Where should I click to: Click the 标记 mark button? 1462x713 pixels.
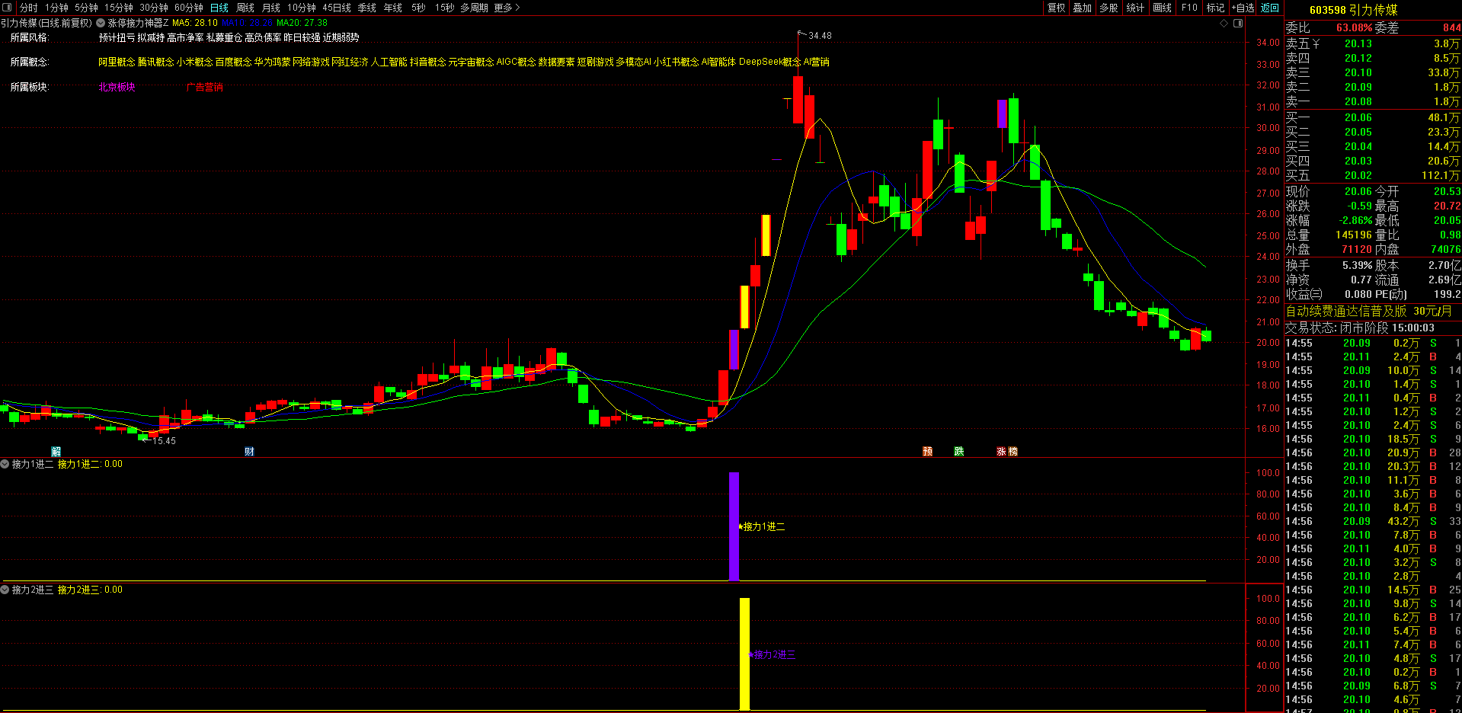click(x=1215, y=8)
